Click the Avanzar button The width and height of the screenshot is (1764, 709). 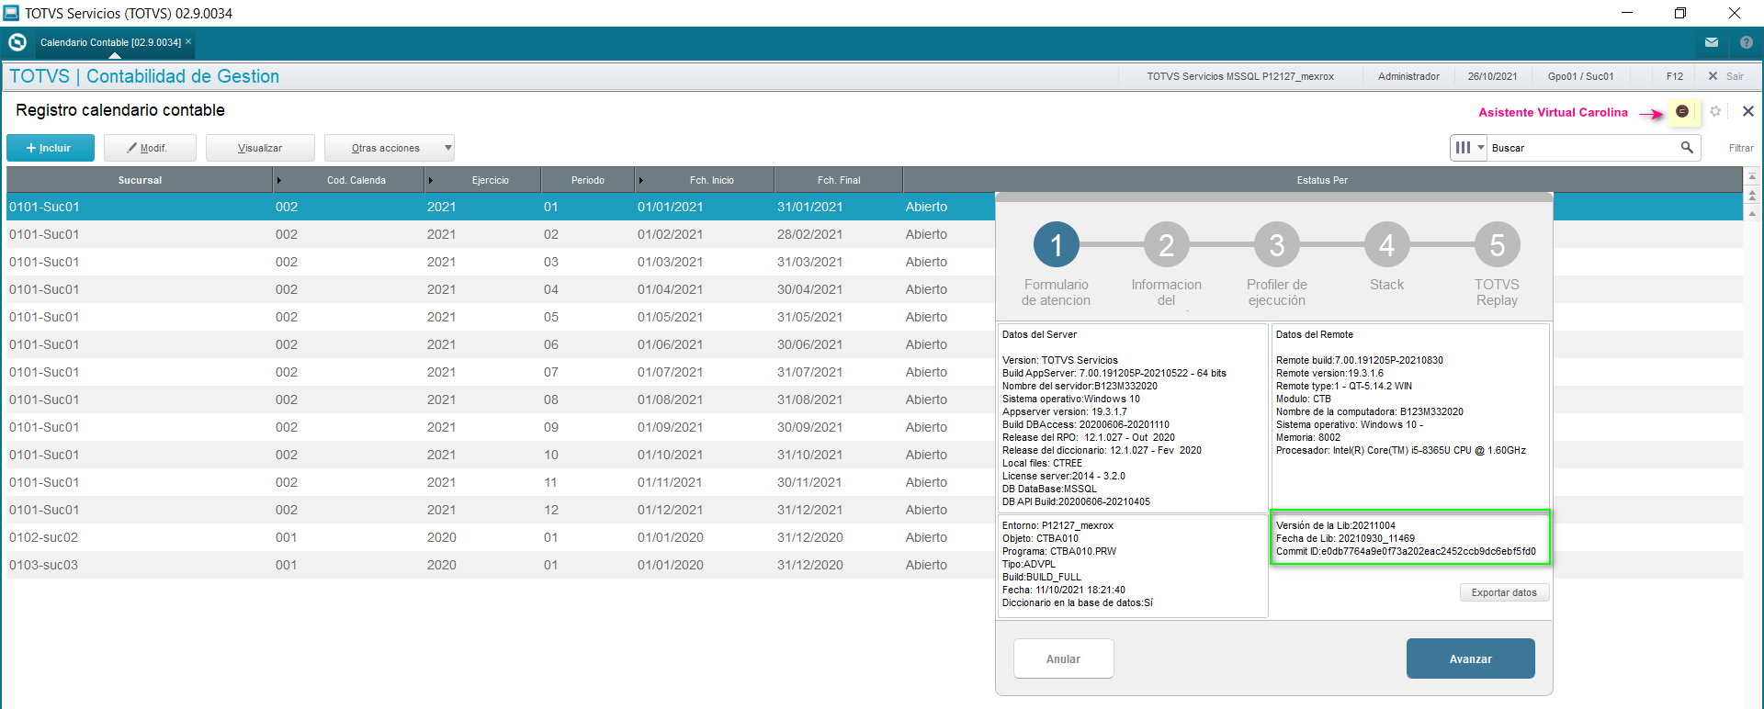click(1470, 658)
